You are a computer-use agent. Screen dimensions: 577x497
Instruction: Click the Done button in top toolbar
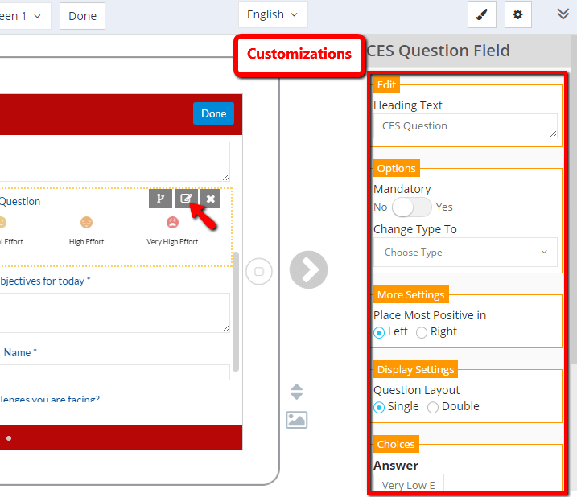tap(82, 16)
